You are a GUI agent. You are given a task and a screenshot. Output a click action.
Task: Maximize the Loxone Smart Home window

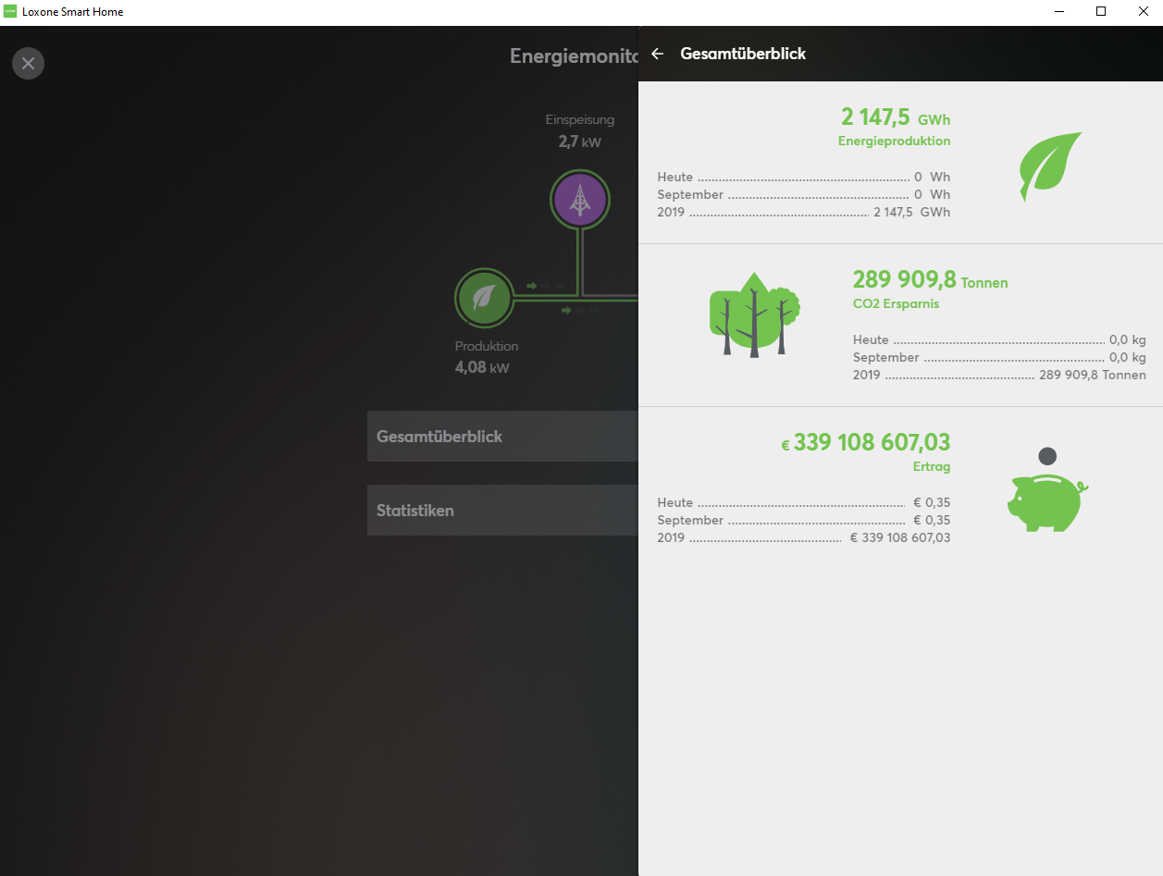(x=1101, y=12)
